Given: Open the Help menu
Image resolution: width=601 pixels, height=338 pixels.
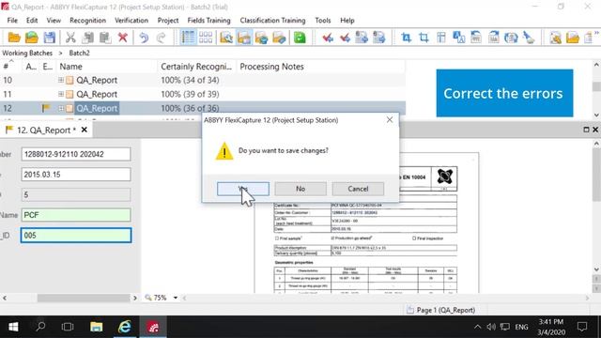Looking at the screenshot, I should tap(347, 21).
